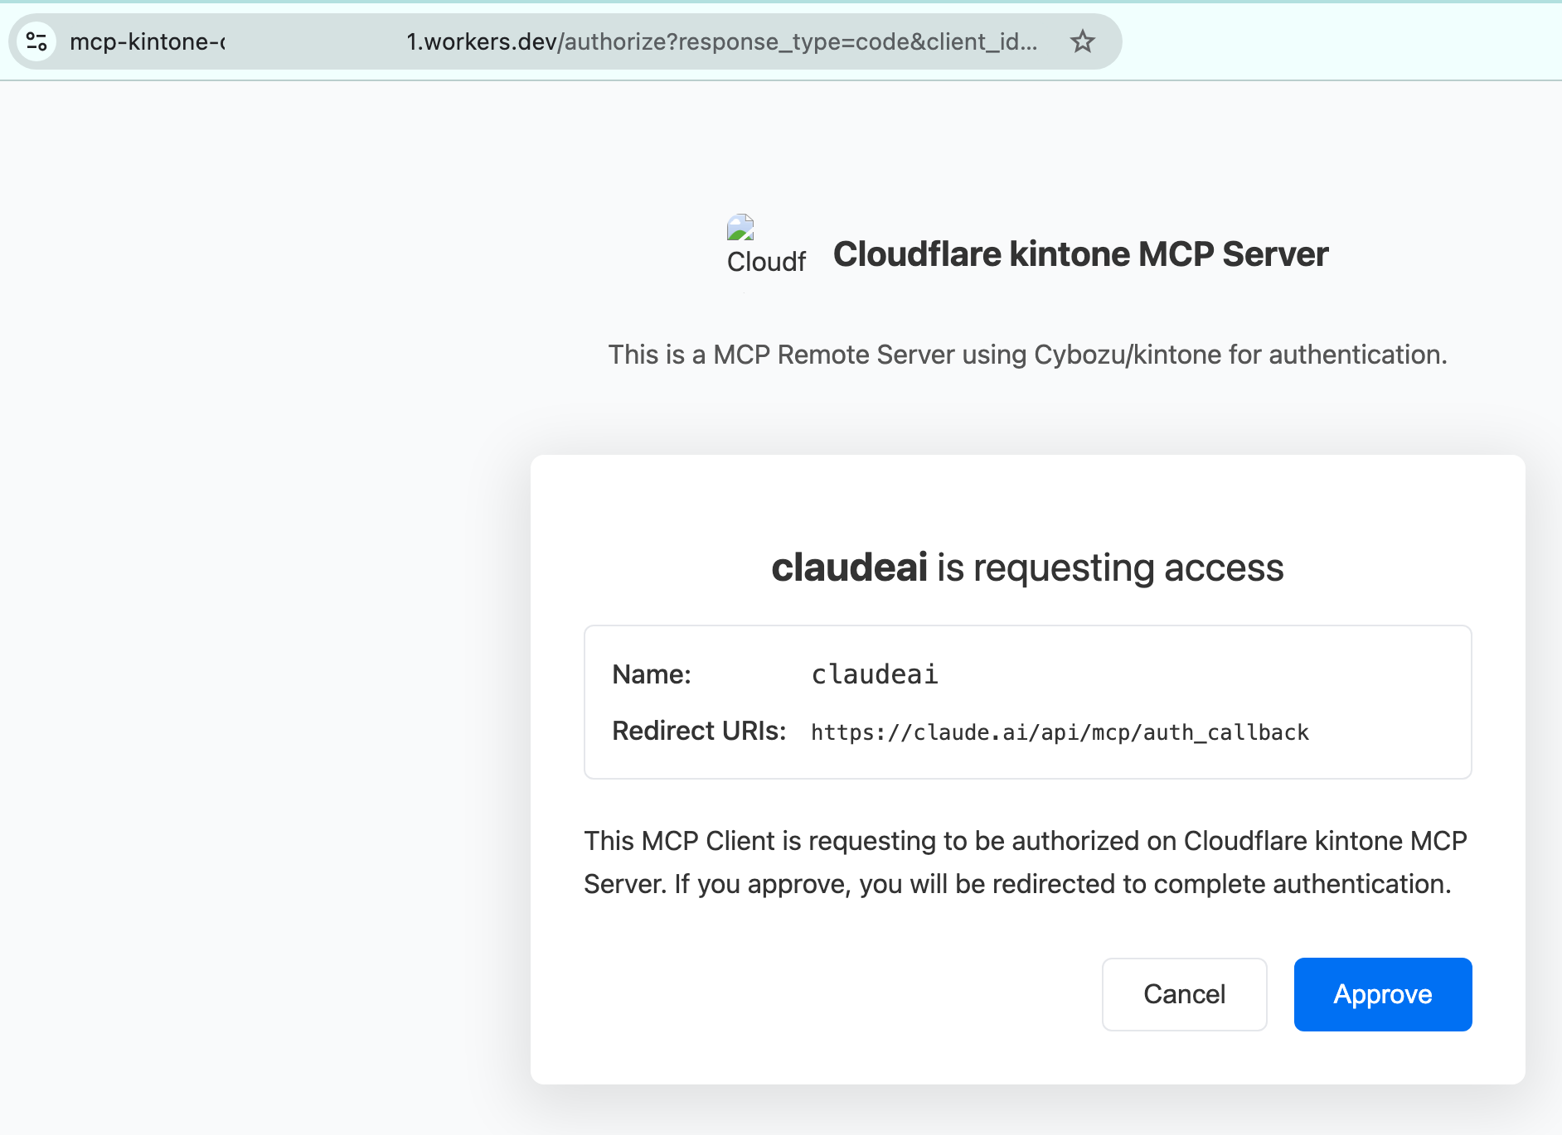Image resolution: width=1562 pixels, height=1135 pixels.
Task: Cancel the authorization request
Action: coord(1184,994)
